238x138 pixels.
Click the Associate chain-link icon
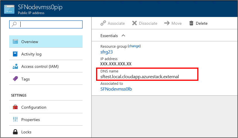[x=103, y=23]
